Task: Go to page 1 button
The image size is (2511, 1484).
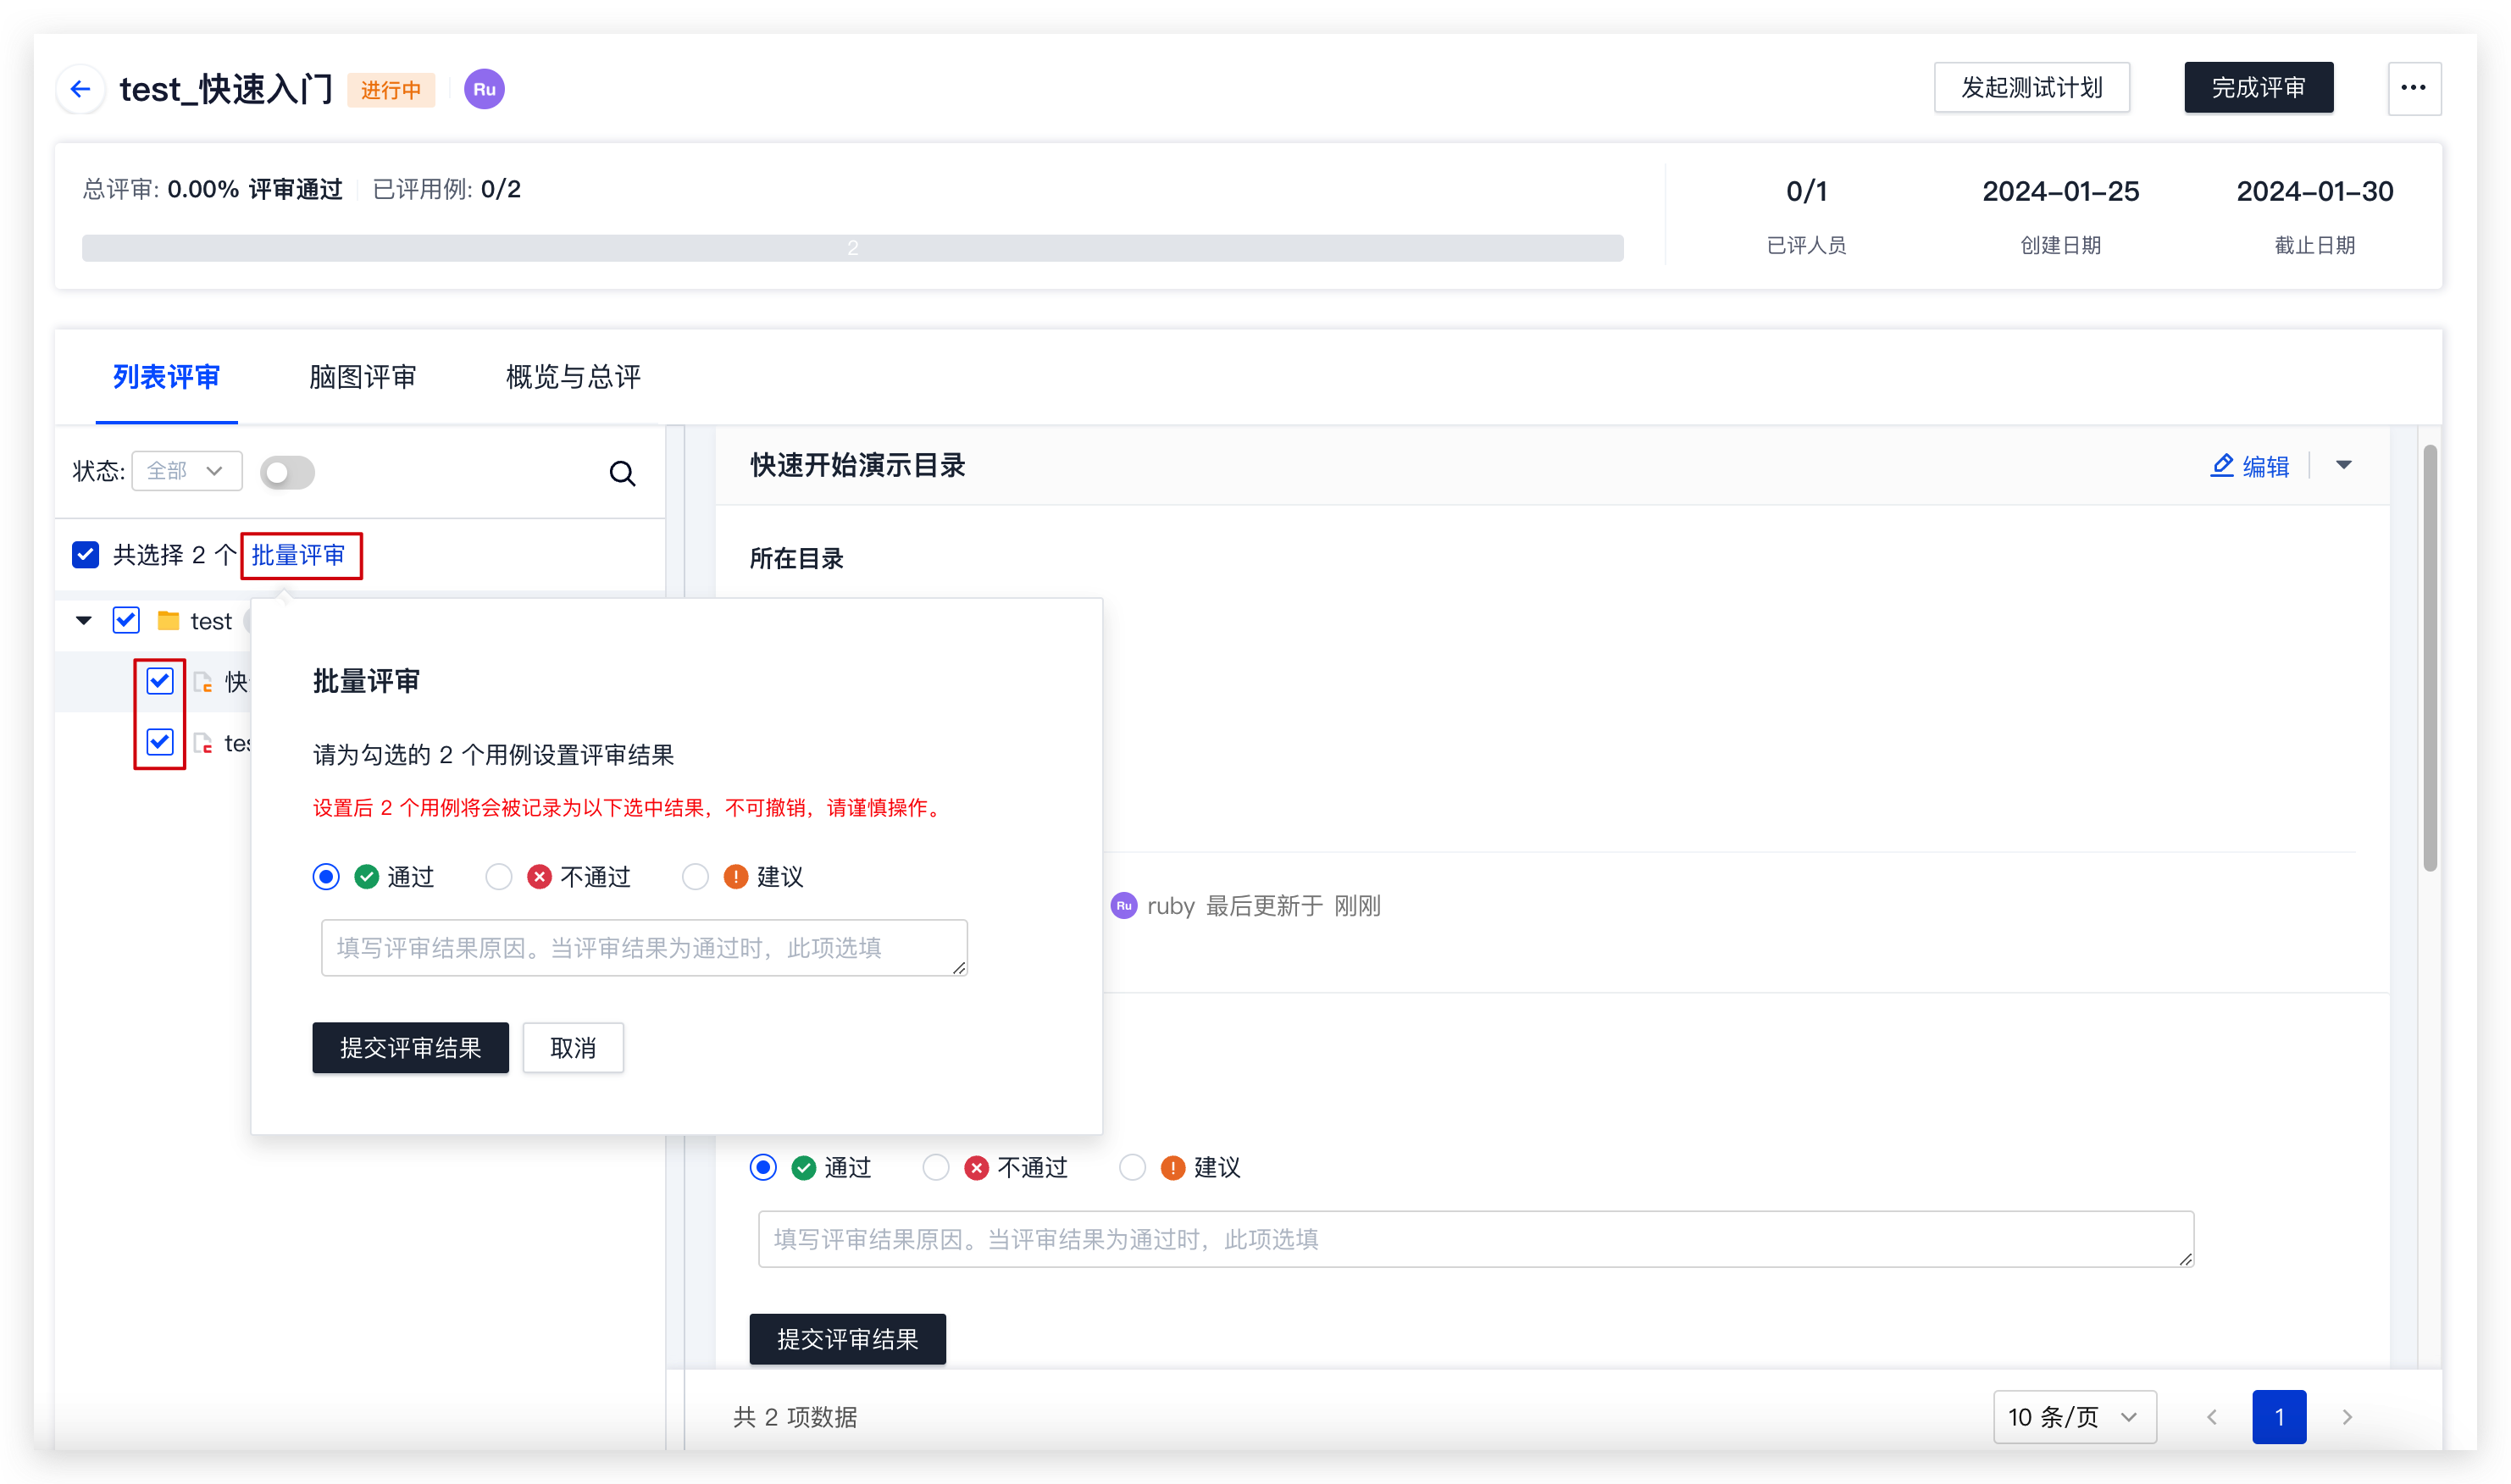Action: [x=2279, y=1416]
